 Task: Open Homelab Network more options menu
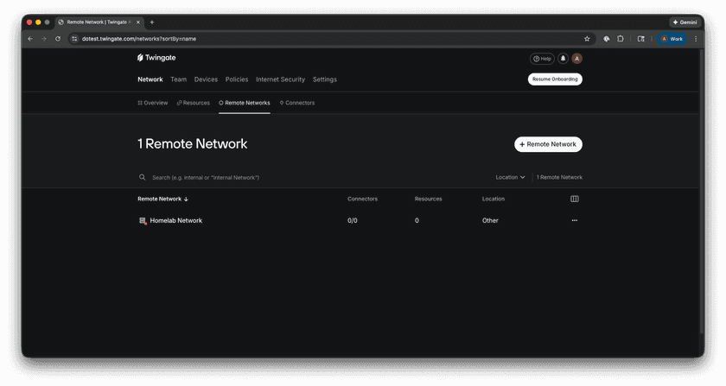click(575, 220)
